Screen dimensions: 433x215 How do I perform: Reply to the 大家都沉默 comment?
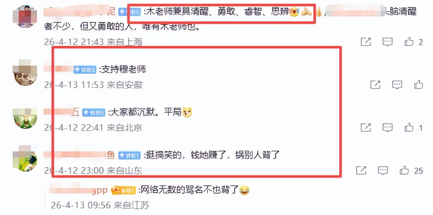tap(388, 127)
